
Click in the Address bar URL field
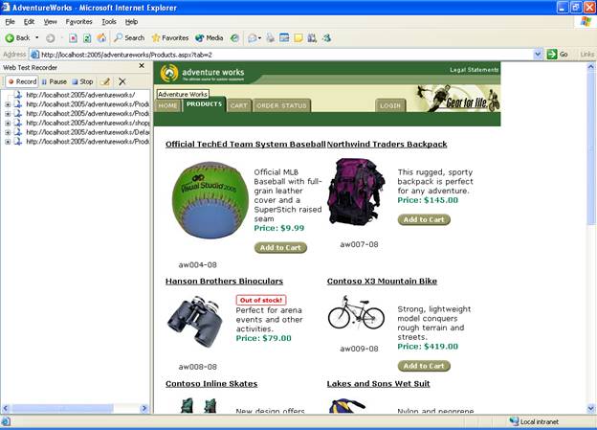[x=281, y=55]
